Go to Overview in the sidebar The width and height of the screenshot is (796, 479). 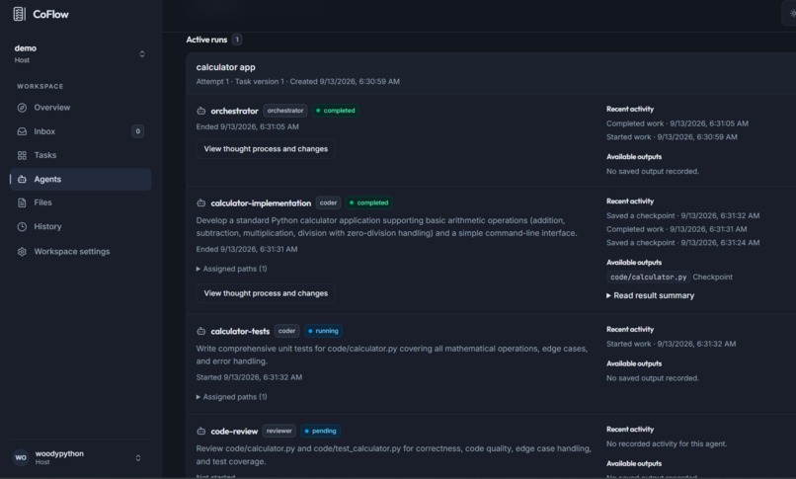pos(80,108)
